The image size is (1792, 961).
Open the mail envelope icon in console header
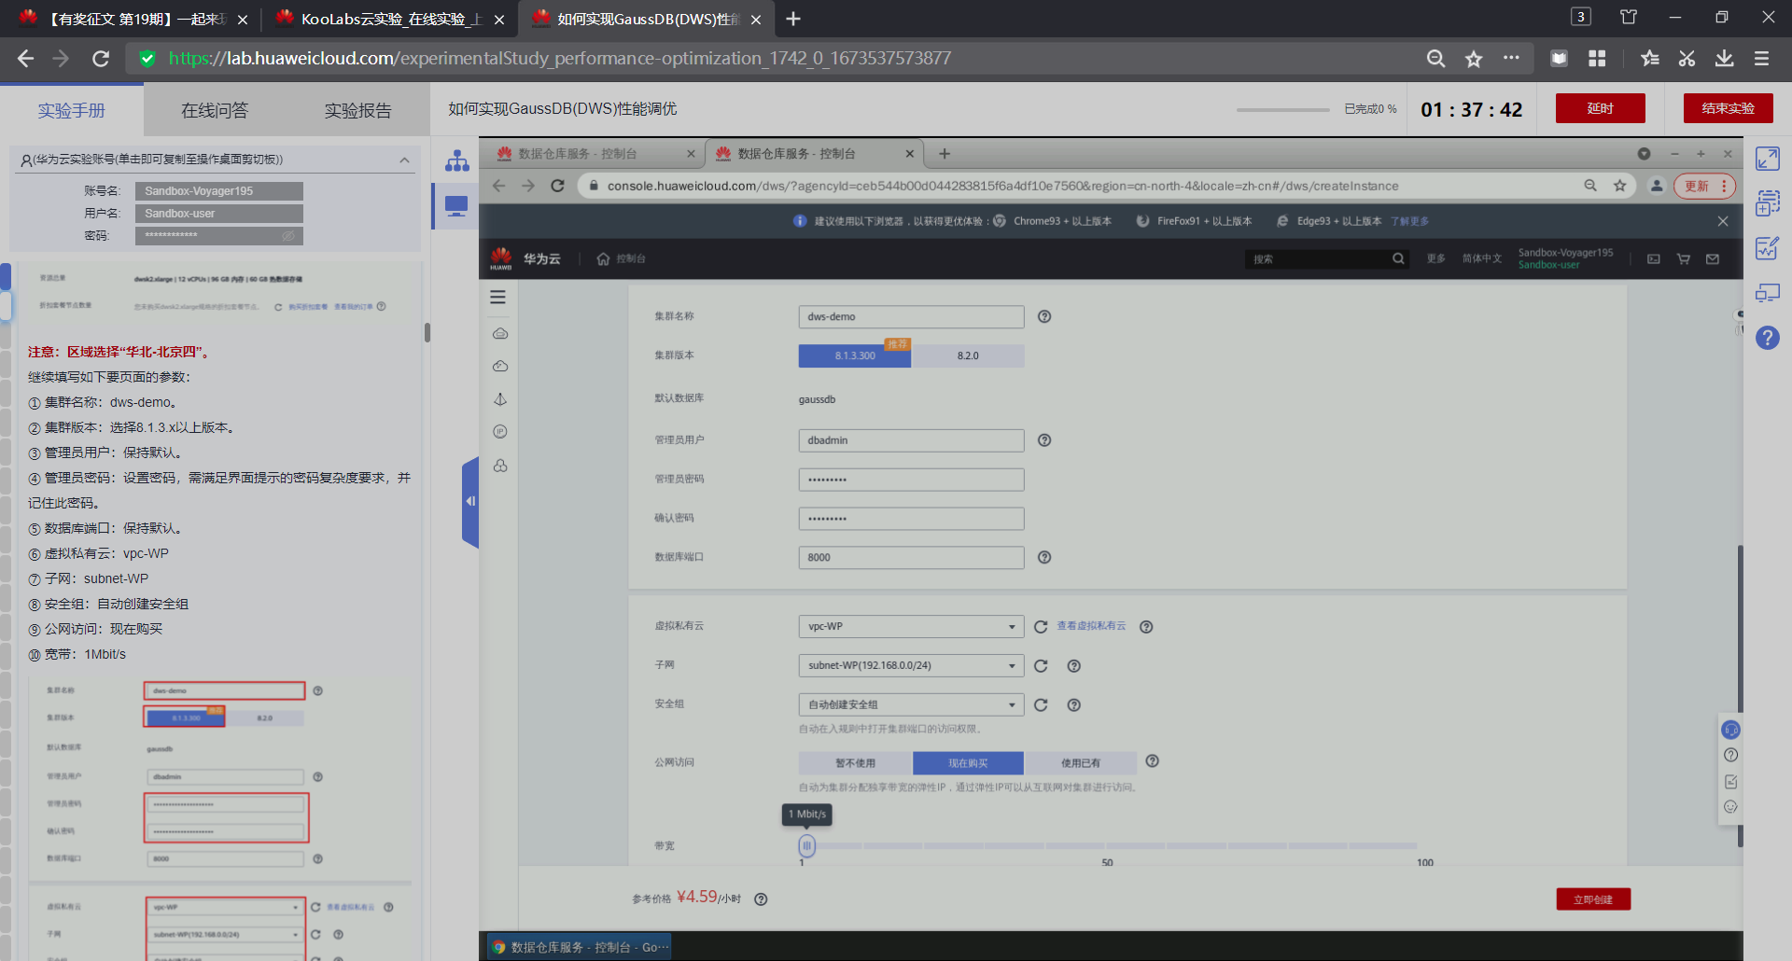[x=1713, y=258]
